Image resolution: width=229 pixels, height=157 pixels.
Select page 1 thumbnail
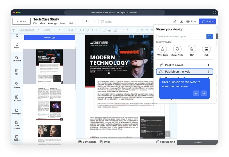49,67
